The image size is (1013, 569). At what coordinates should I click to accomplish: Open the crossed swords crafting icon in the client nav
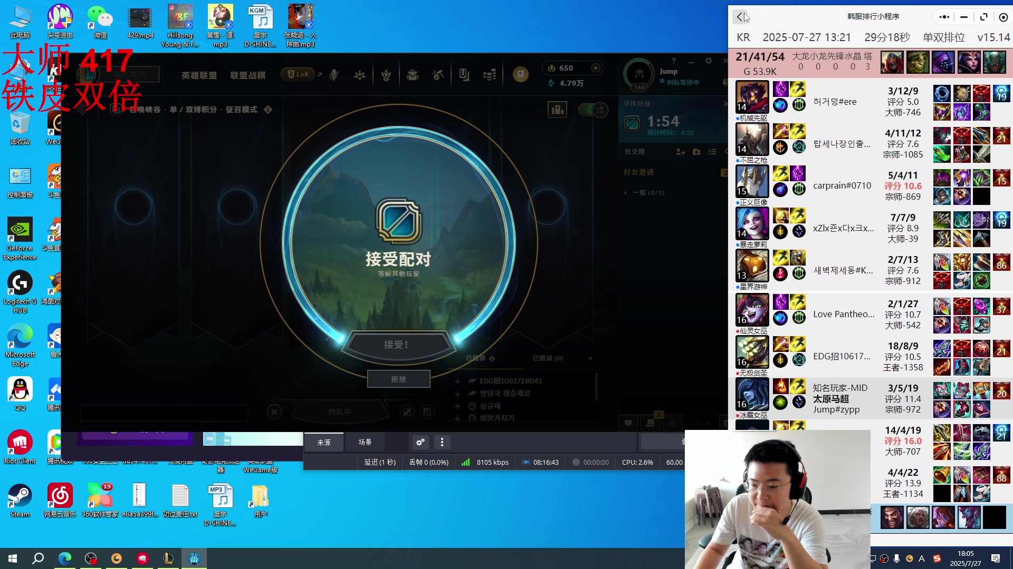click(438, 75)
